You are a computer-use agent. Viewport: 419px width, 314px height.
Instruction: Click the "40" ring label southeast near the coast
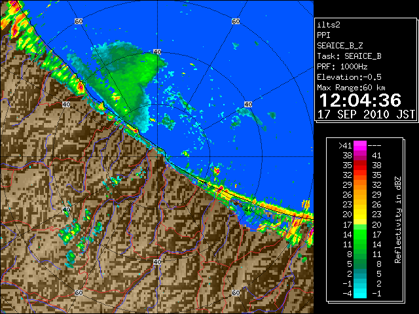[x=248, y=209]
